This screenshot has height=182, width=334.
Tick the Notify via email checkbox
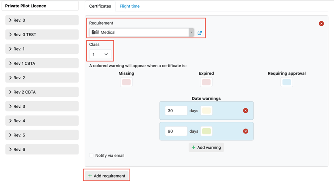[x=91, y=155]
